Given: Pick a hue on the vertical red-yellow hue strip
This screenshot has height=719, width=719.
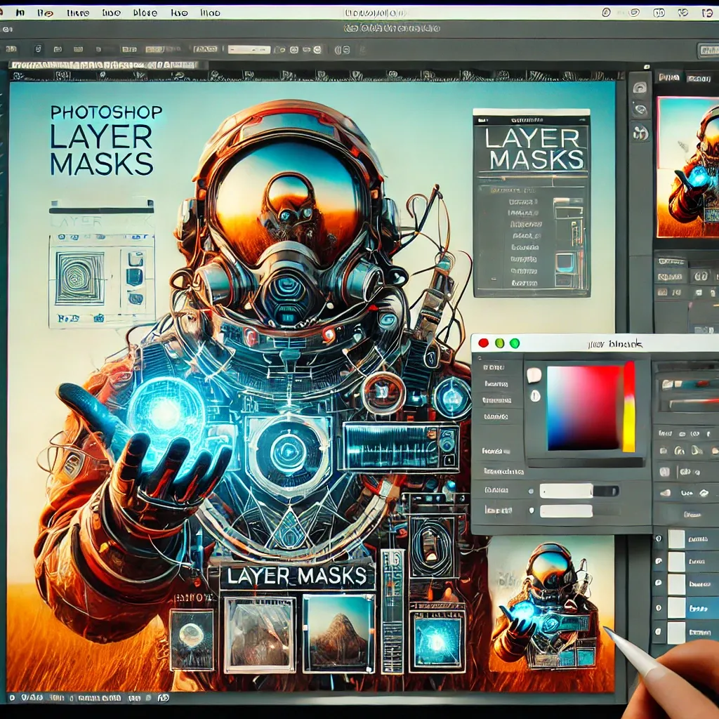Looking at the screenshot, I should point(628,406).
